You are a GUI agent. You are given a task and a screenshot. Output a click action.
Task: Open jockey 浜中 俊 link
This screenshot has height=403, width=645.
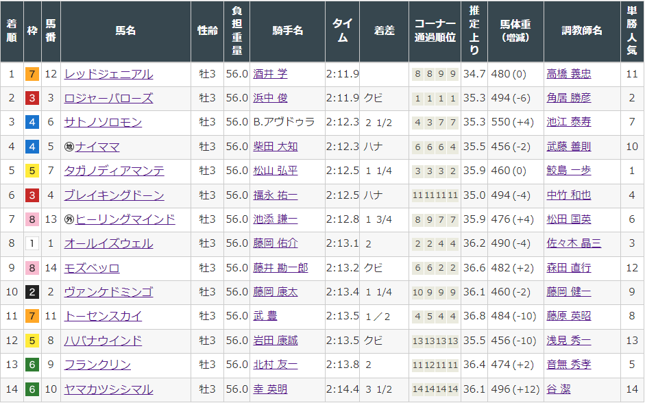[x=270, y=98]
